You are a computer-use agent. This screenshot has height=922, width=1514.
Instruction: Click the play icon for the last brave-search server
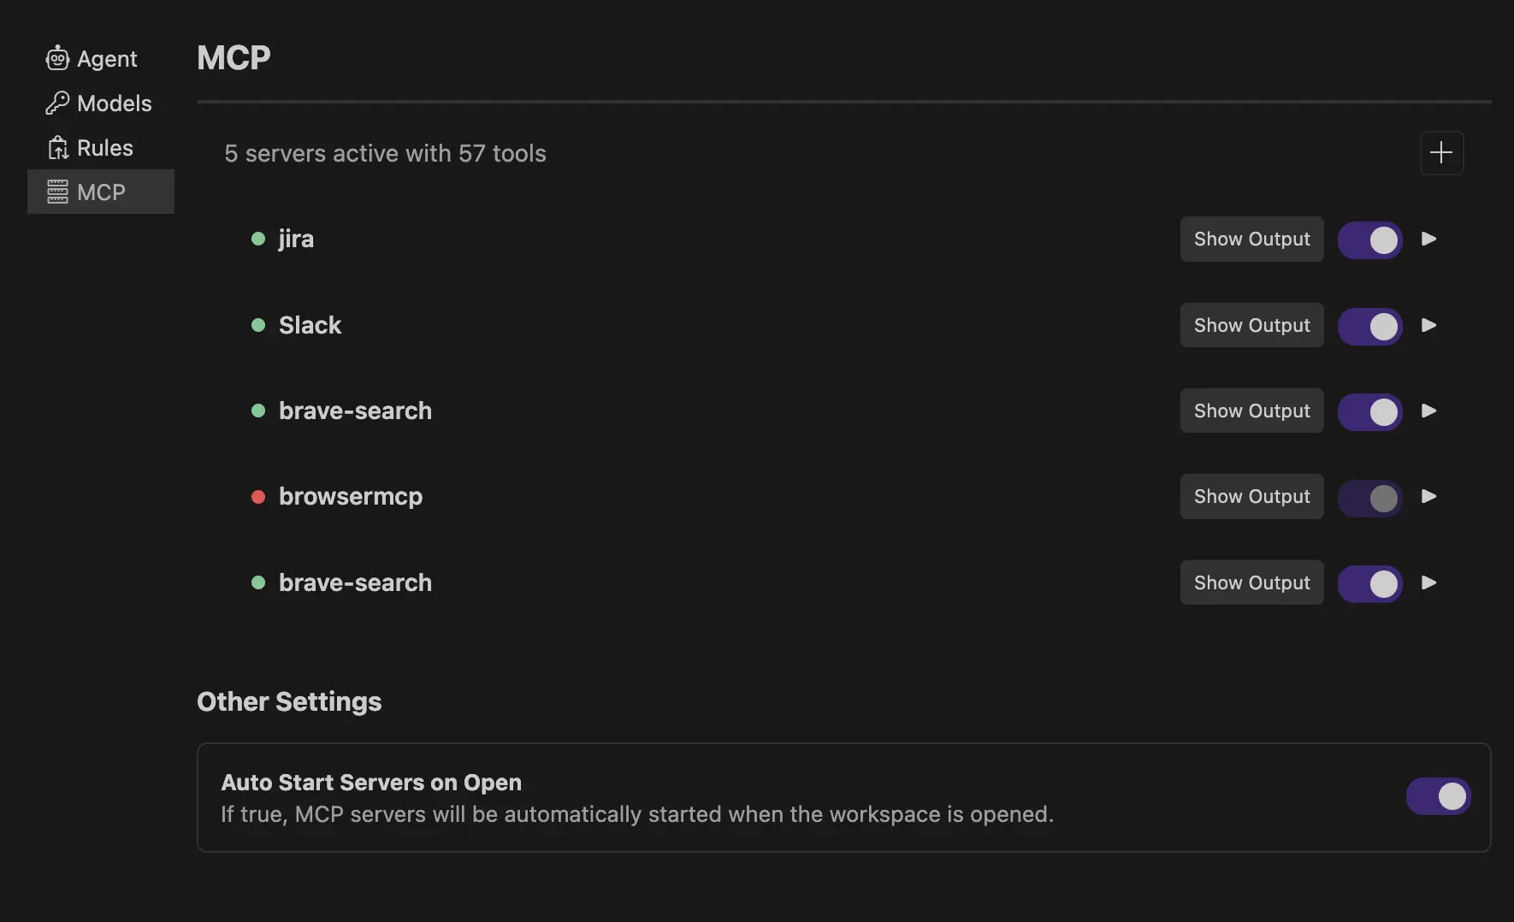1428,583
